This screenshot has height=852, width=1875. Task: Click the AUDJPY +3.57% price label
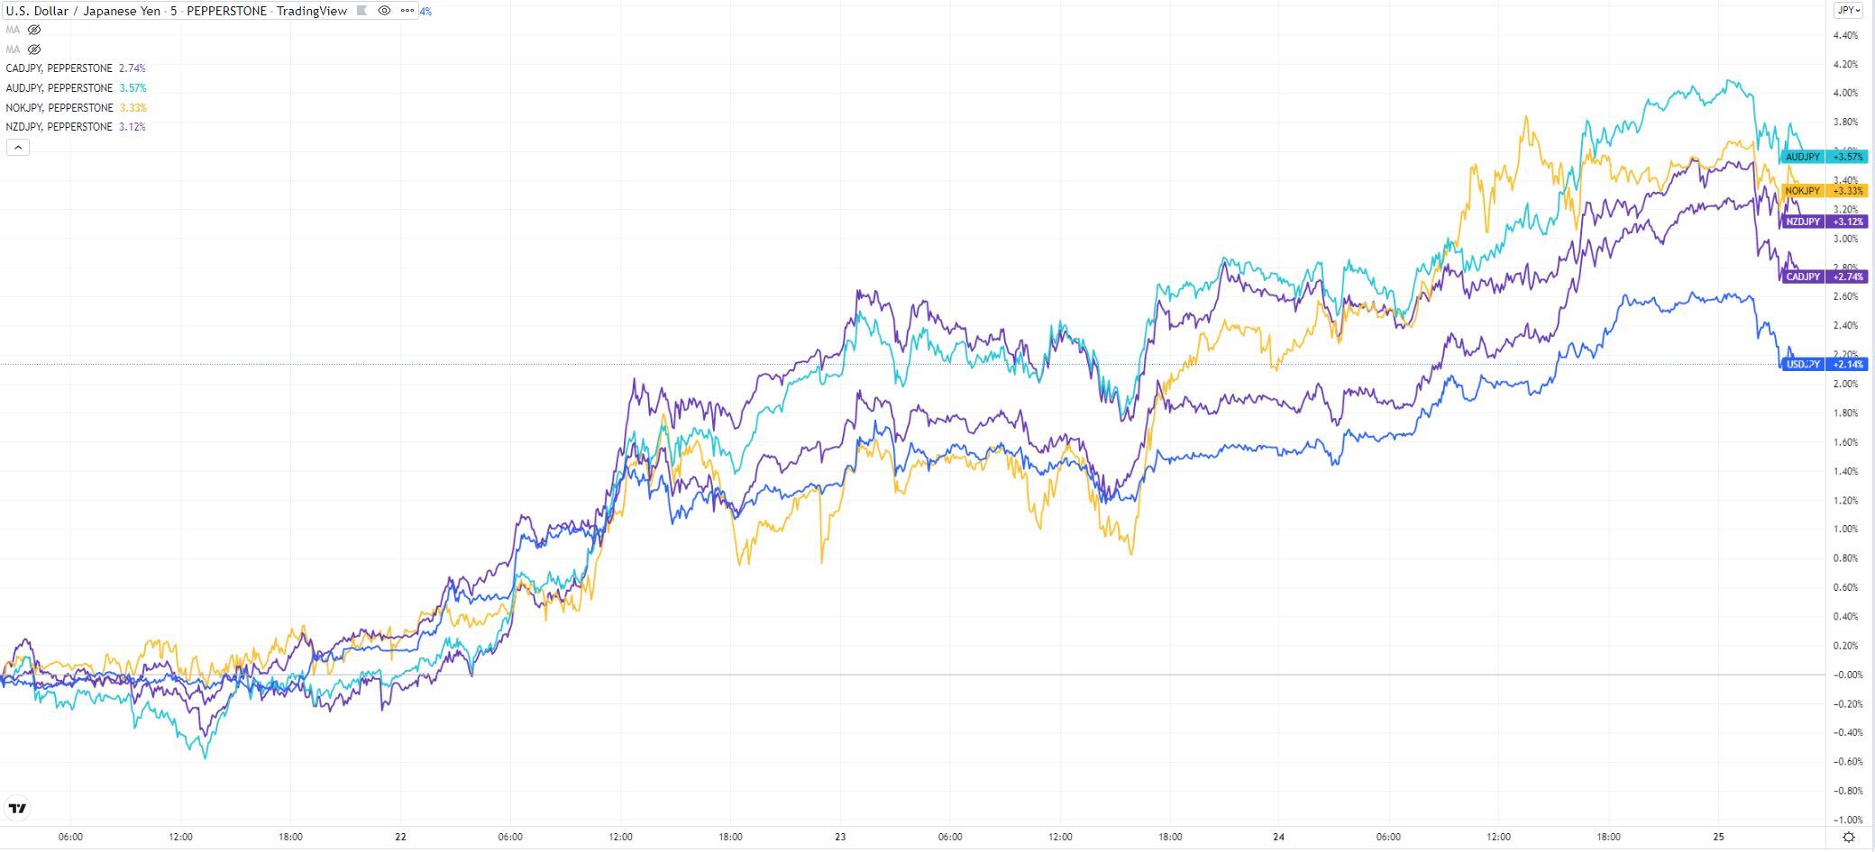[1823, 157]
